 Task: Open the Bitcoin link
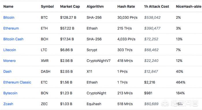point(9,18)
